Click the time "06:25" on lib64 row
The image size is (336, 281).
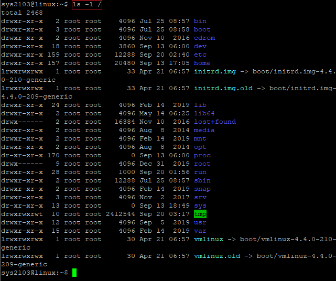click(x=179, y=113)
